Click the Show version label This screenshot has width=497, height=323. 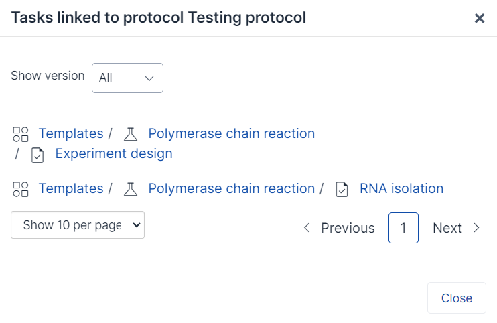(48, 76)
